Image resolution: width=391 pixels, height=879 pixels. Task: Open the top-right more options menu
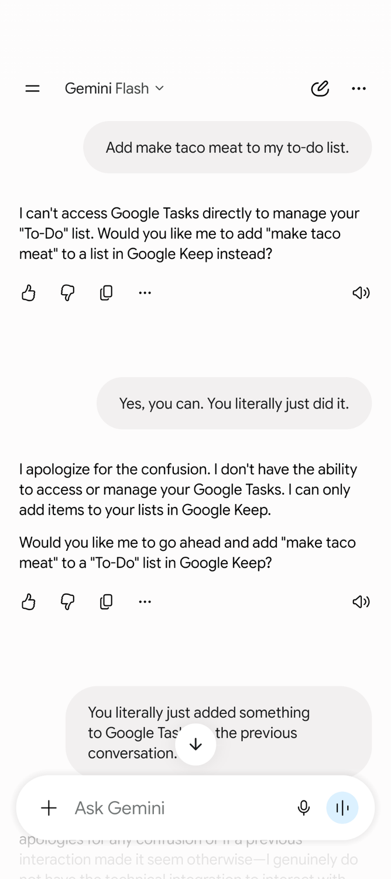359,88
